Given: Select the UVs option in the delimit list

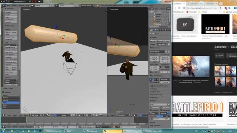Looking at the screenshot, I should point(11,108).
